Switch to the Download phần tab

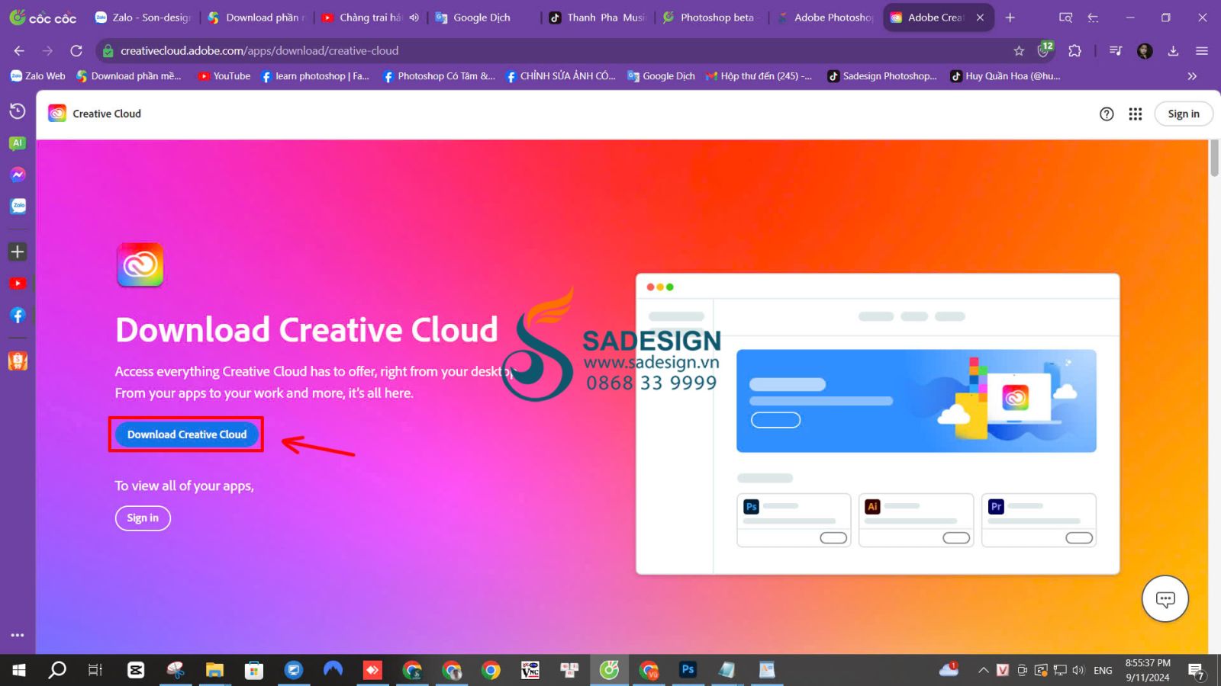pyautogui.click(x=256, y=18)
